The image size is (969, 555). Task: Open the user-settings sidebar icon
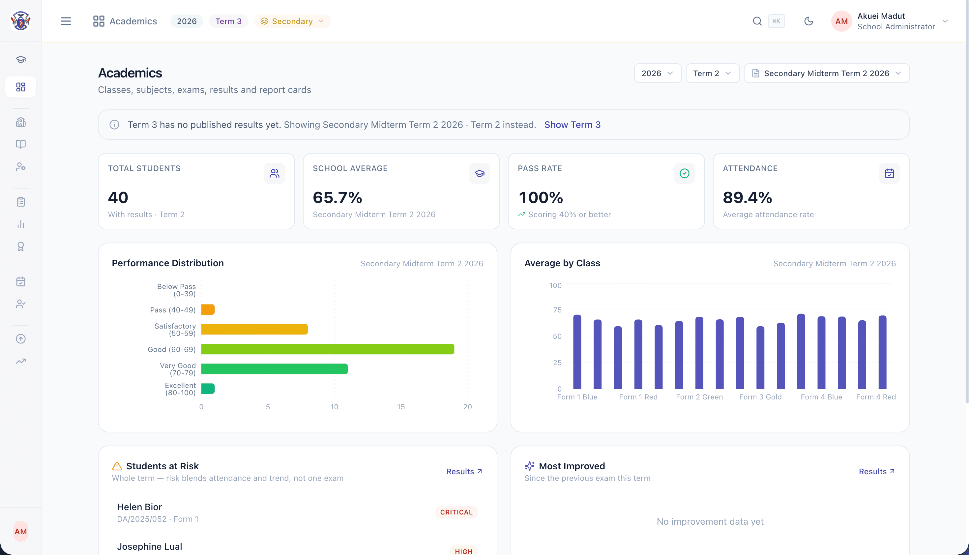click(x=20, y=167)
